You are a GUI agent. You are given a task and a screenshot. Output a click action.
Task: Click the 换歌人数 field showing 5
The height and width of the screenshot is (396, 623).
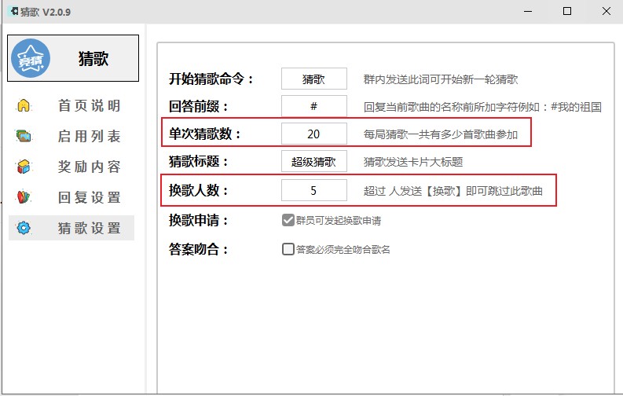(x=314, y=190)
